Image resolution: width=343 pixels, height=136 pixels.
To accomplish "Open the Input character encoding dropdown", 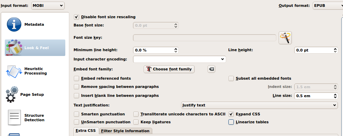I will coord(179,59).
